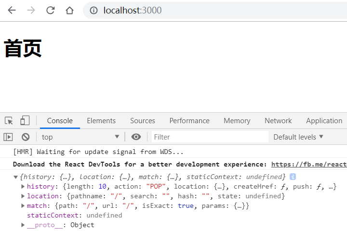
Task: Select the HMR Waiting for update message
Action: 98,152
